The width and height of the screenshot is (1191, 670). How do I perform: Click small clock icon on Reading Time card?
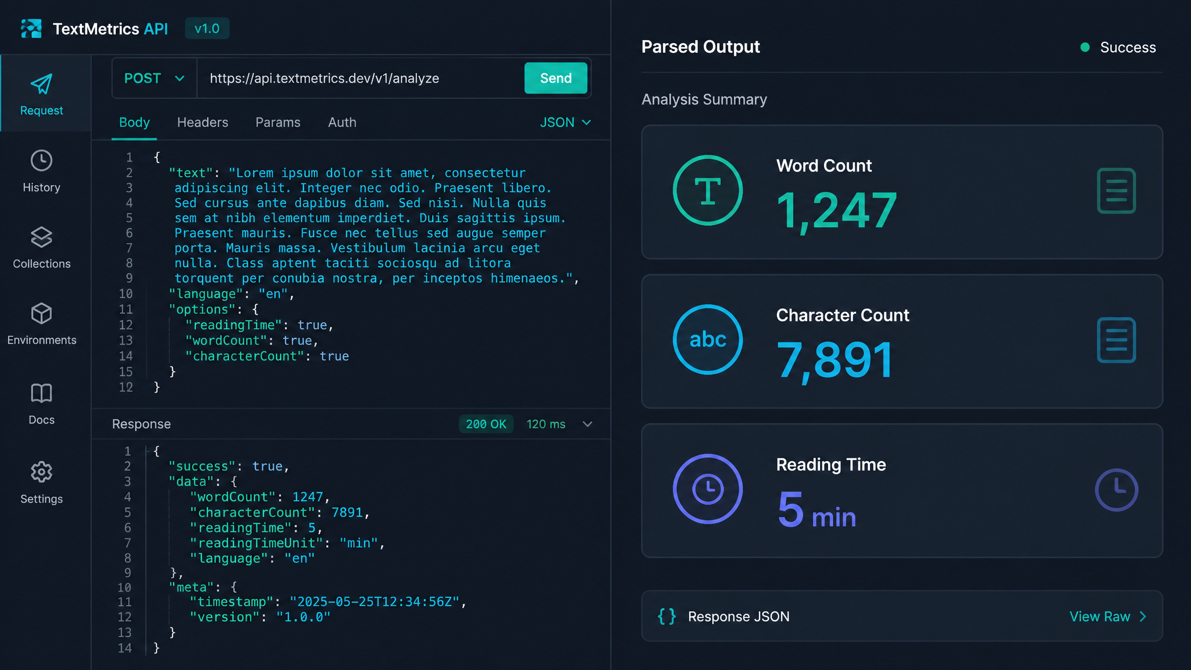click(1117, 490)
